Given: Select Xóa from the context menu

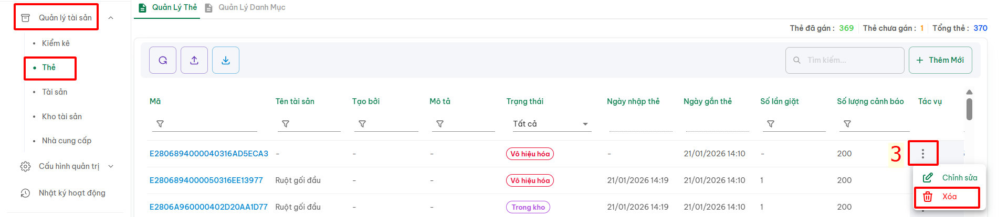Looking at the screenshot, I should [949, 197].
